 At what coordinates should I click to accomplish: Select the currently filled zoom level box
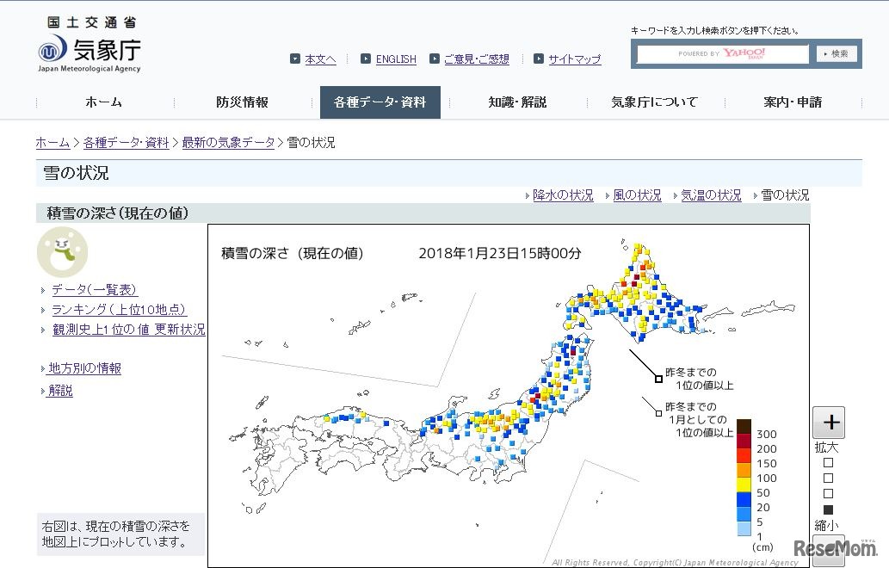point(828,509)
